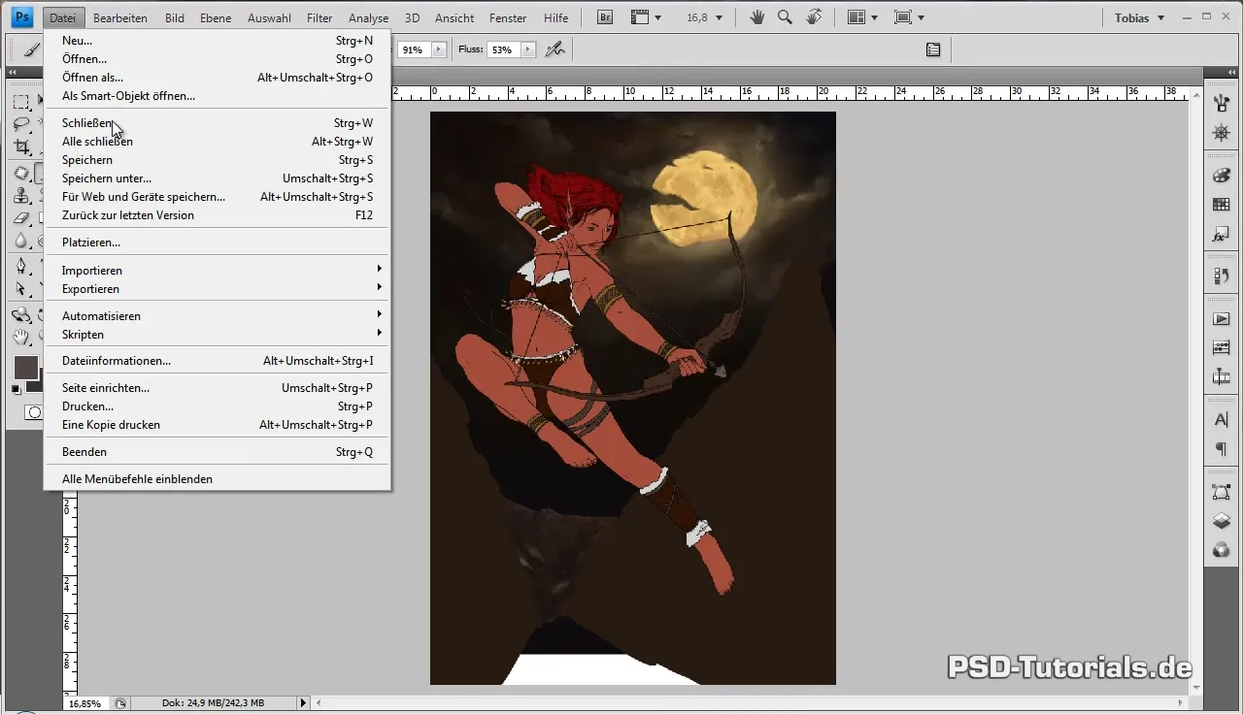The width and height of the screenshot is (1243, 714).
Task: Open the Channels panel icon in dock
Action: tap(1222, 550)
